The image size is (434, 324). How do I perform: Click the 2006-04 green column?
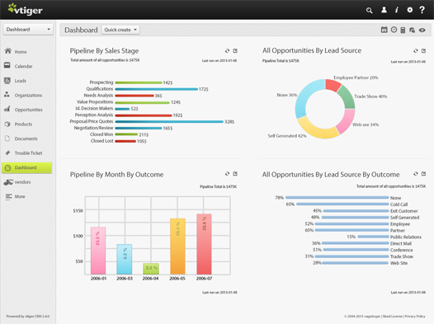coord(151,269)
